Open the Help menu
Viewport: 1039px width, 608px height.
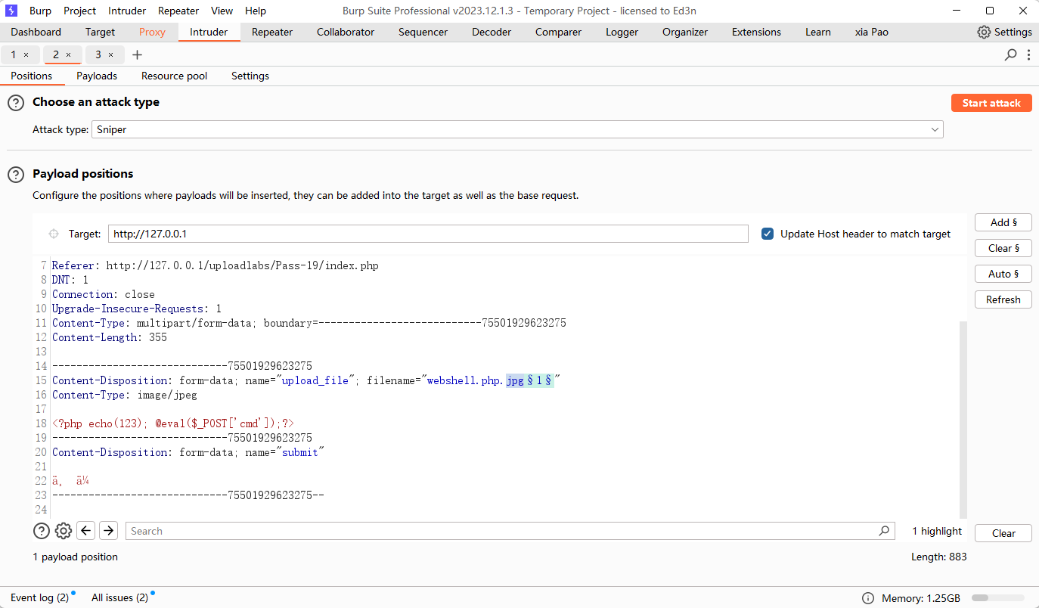click(x=256, y=11)
